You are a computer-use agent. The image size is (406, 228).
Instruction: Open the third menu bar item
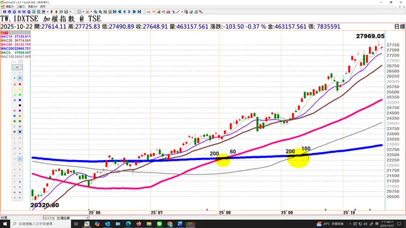click(x=32, y=7)
